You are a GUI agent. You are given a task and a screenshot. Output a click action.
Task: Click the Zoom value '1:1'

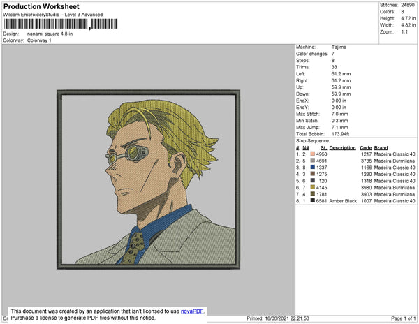tap(404, 32)
